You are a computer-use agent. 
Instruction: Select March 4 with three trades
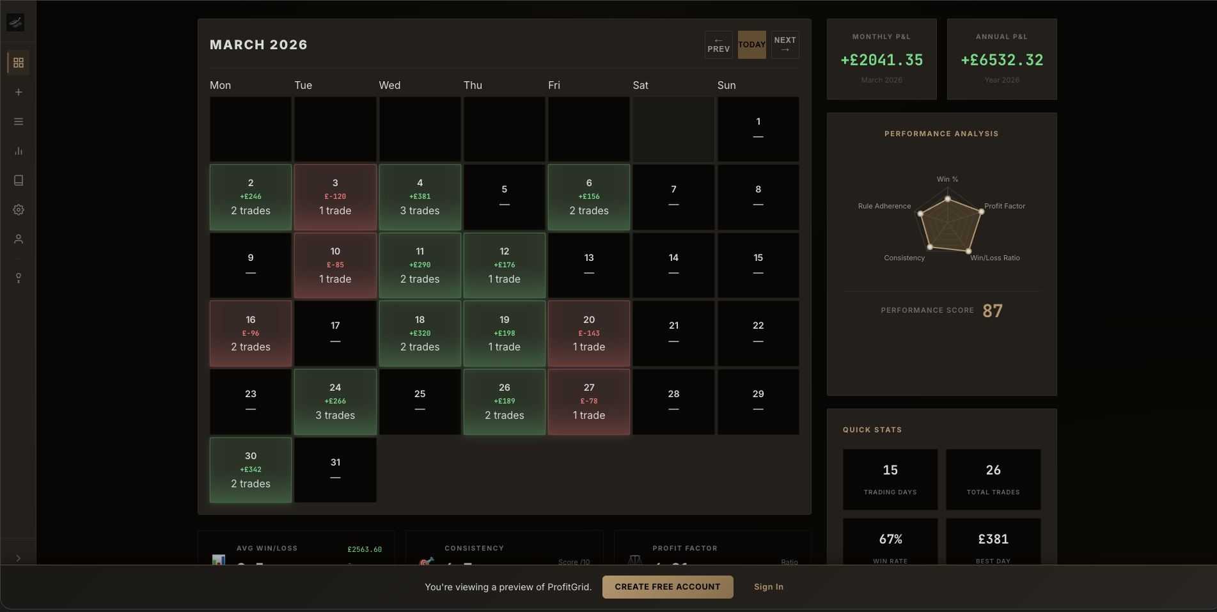pos(420,197)
